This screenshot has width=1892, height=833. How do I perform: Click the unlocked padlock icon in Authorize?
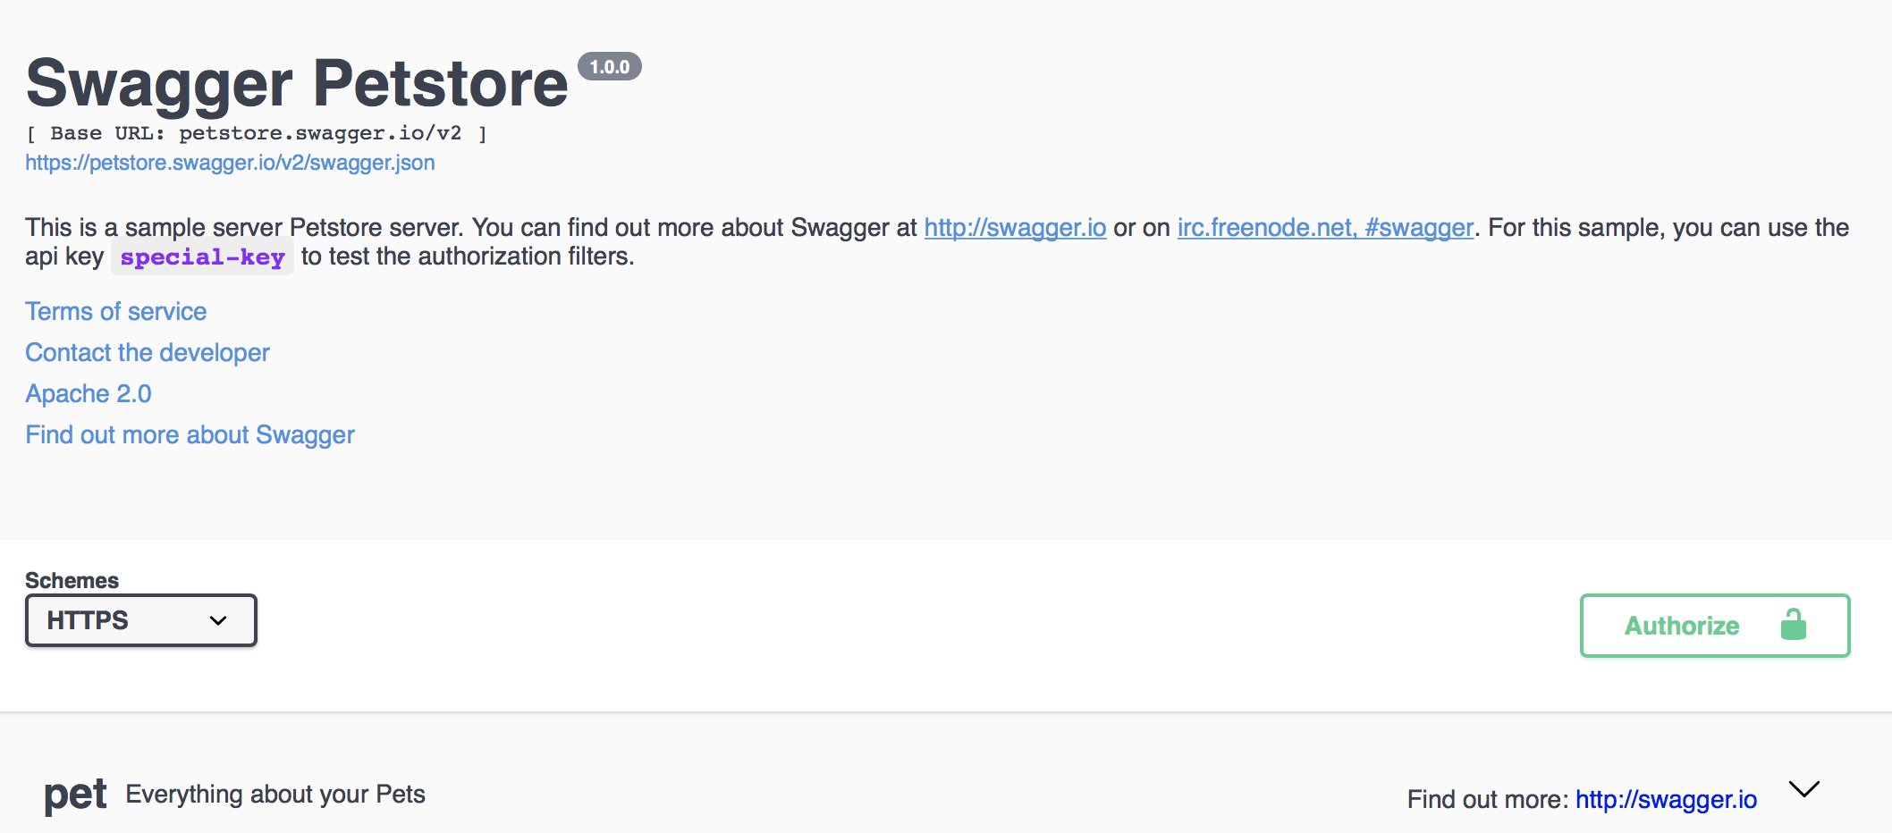(1793, 625)
